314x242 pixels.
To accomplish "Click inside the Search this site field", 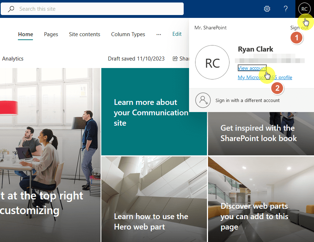I will pyautogui.click(x=92, y=9).
